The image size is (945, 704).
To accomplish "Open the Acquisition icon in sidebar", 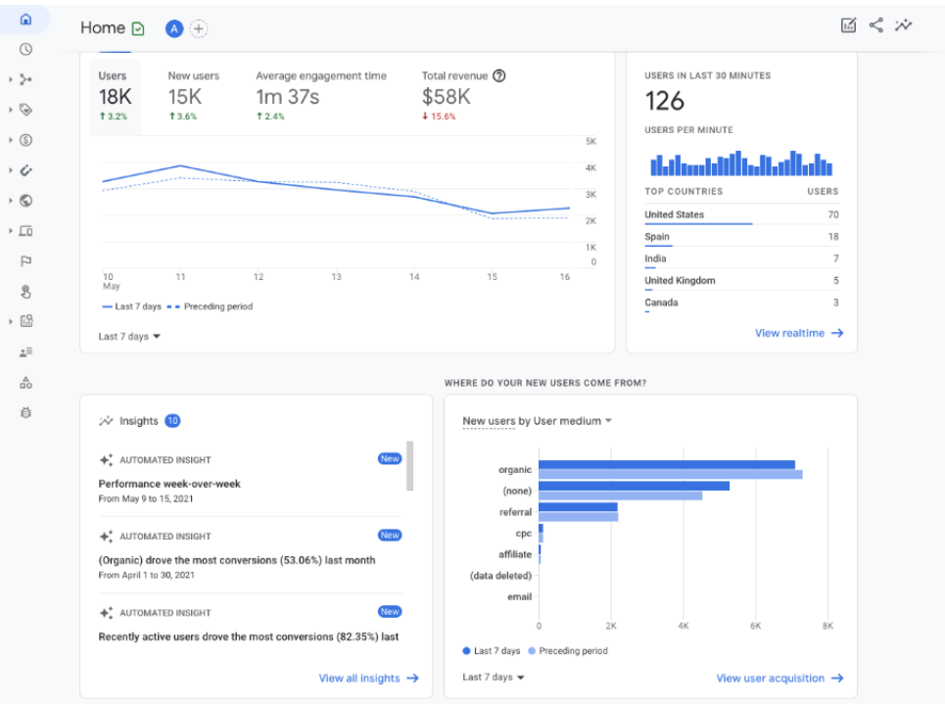I will [25, 79].
